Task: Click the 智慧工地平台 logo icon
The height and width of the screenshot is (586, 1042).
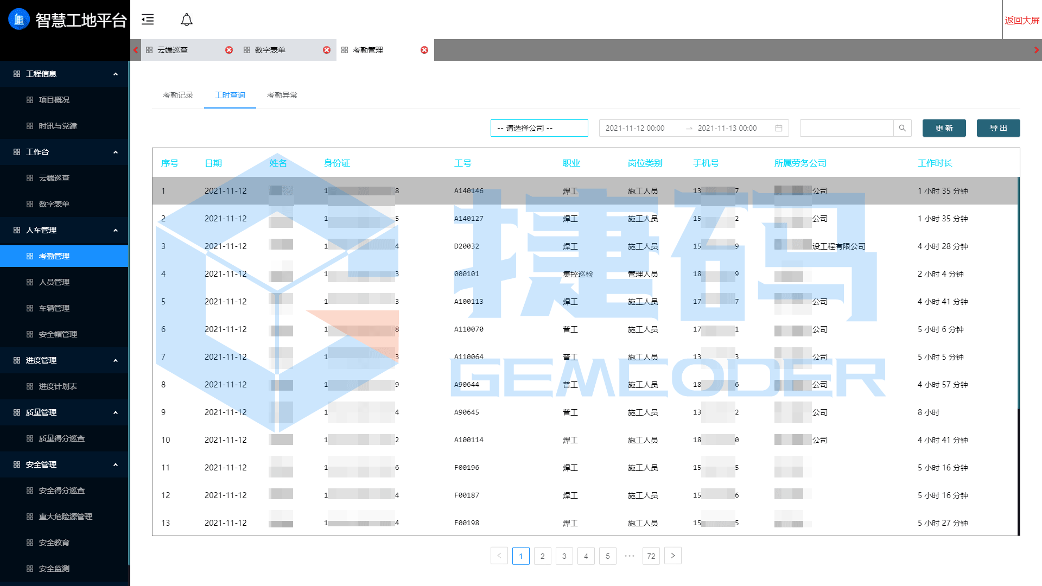Action: tap(18, 19)
